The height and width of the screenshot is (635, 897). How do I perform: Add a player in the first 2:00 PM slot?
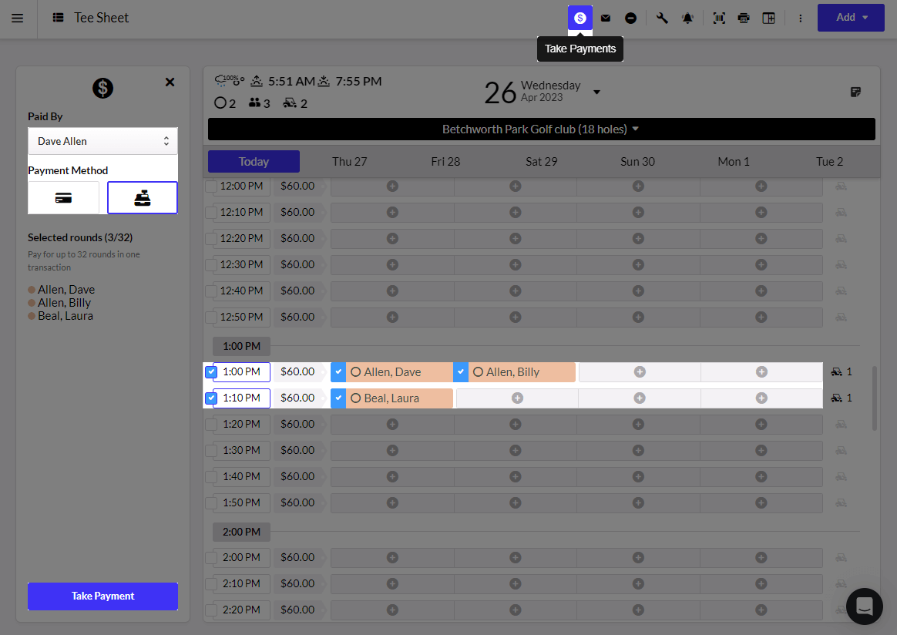pos(392,557)
